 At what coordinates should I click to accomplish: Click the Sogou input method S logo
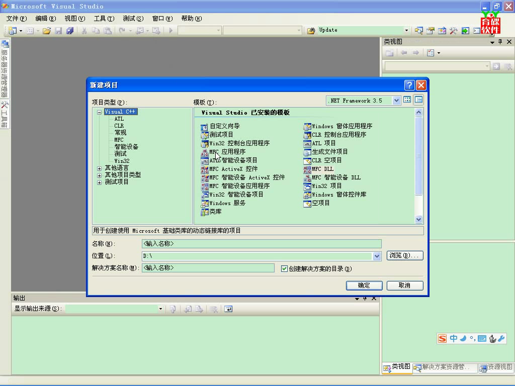[443, 339]
